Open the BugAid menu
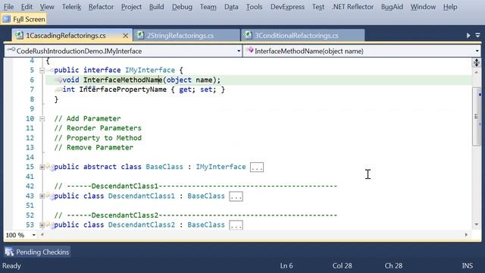 392,7
